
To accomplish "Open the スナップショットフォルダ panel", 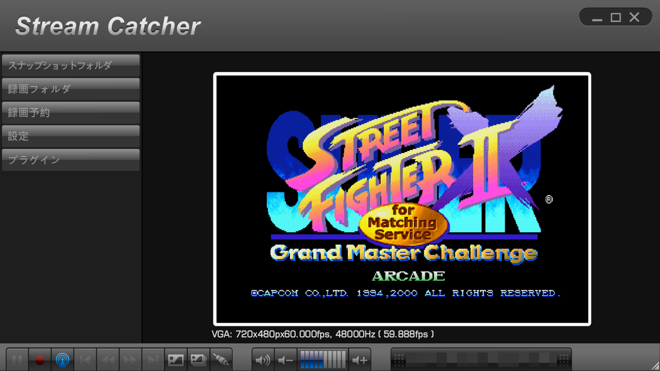I will [71, 65].
